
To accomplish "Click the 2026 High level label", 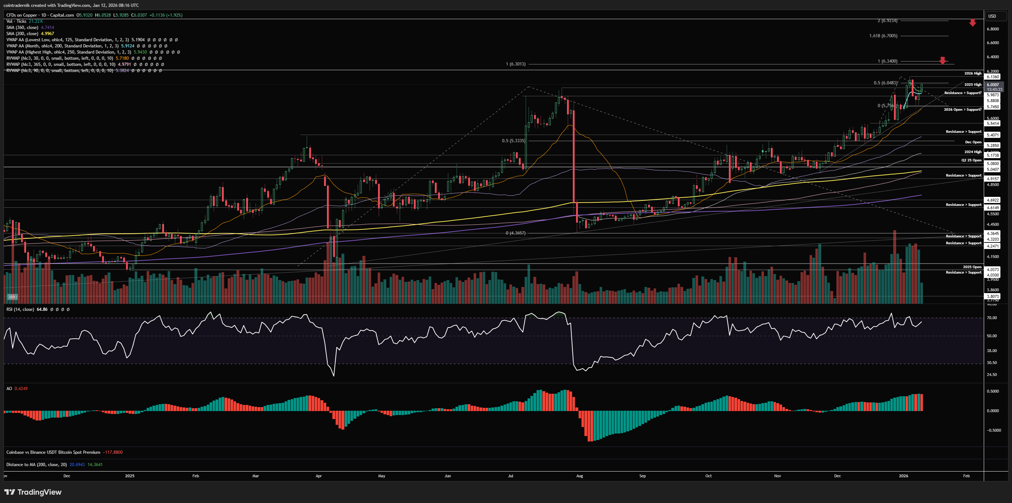I will click(x=973, y=73).
